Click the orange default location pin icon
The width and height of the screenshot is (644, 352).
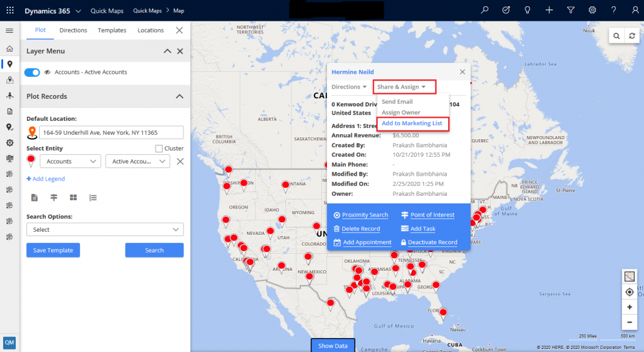pos(32,132)
